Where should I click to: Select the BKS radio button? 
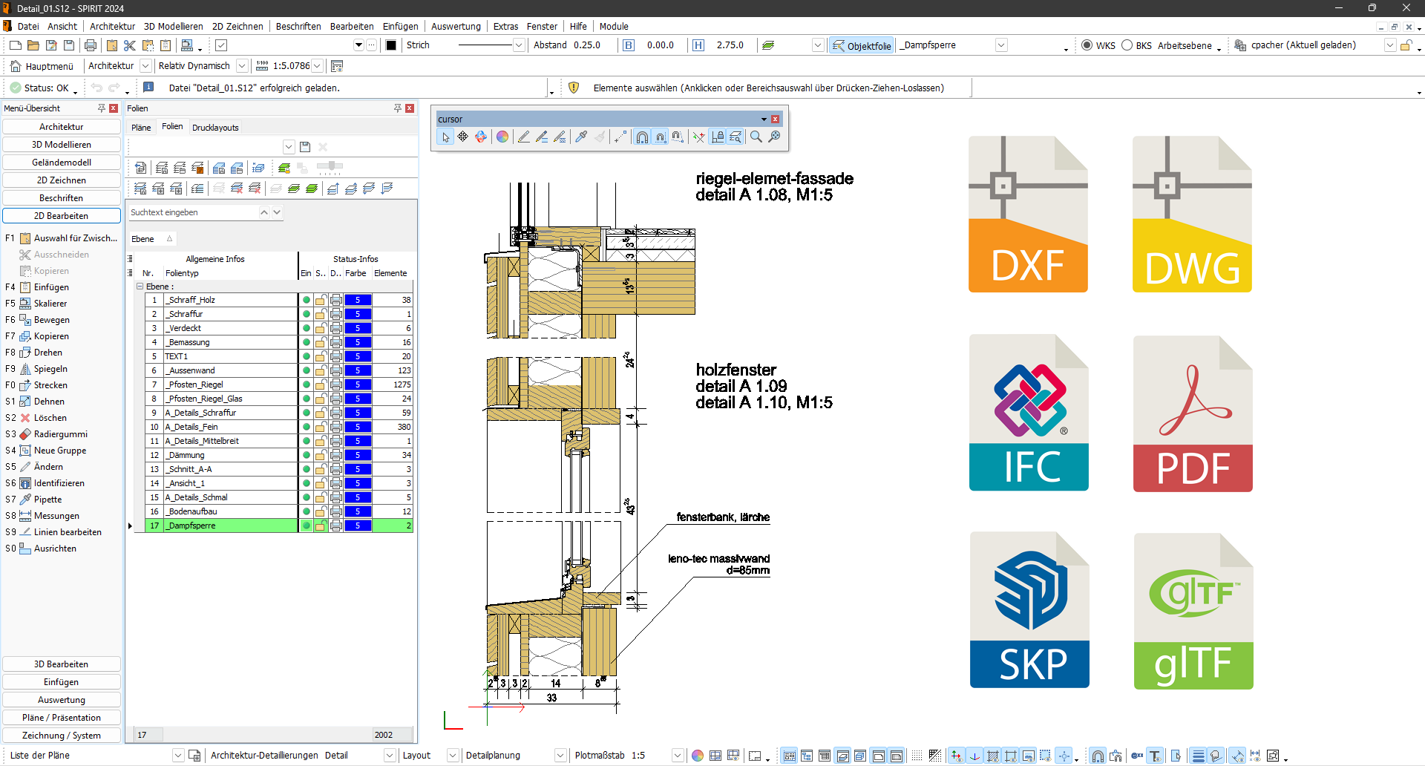click(1127, 45)
